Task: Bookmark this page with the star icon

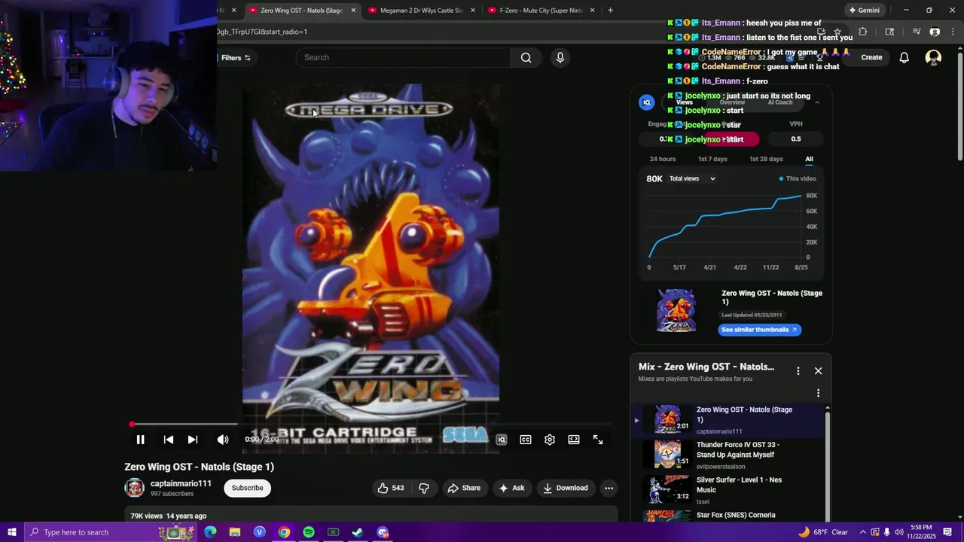Action: 837,32
